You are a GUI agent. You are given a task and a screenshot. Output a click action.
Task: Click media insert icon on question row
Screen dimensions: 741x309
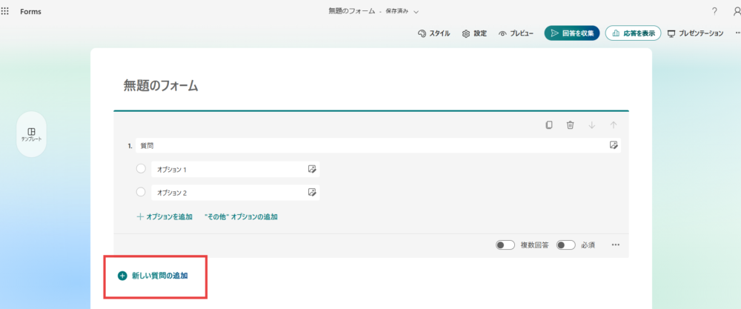pos(614,145)
